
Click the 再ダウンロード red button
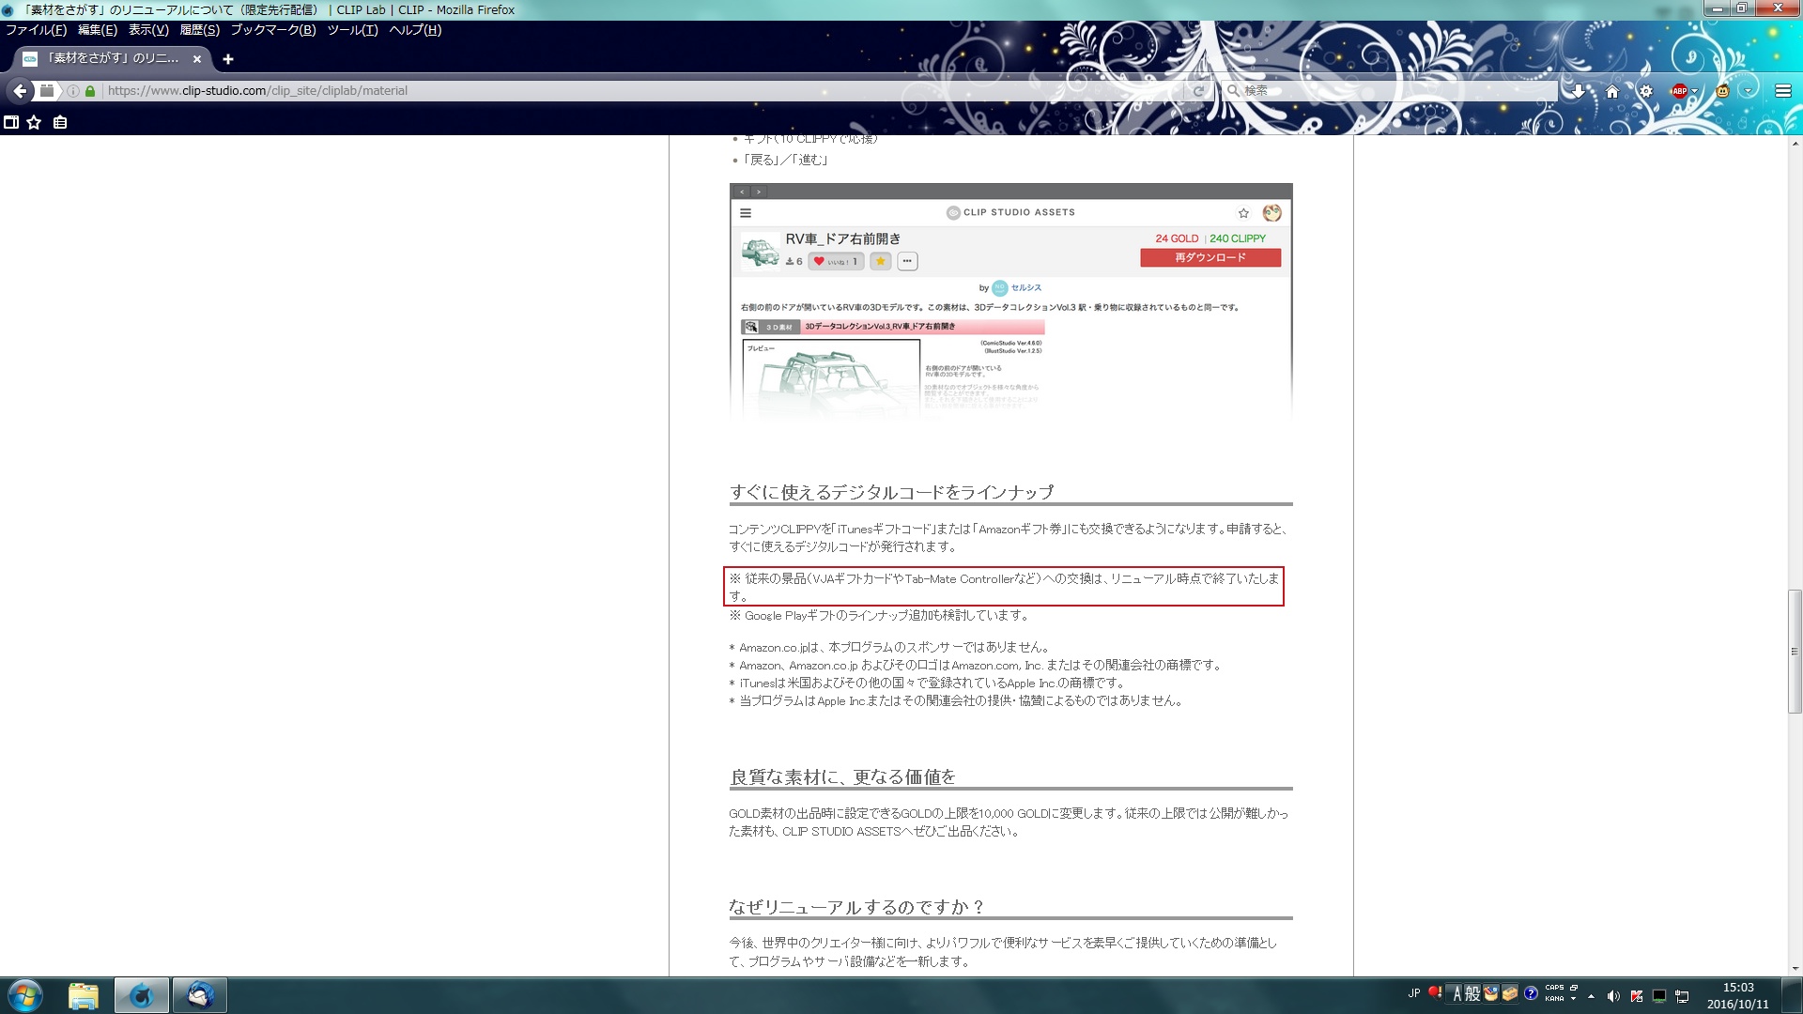point(1210,257)
